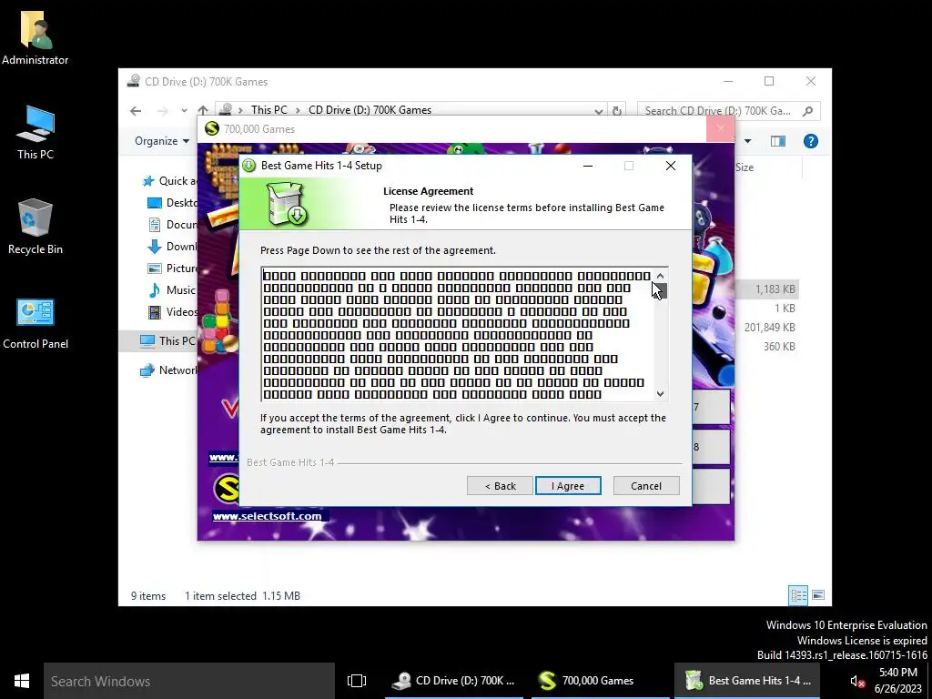Click This PC in the address path
Screen dimensions: 932x699
pyautogui.click(x=269, y=110)
